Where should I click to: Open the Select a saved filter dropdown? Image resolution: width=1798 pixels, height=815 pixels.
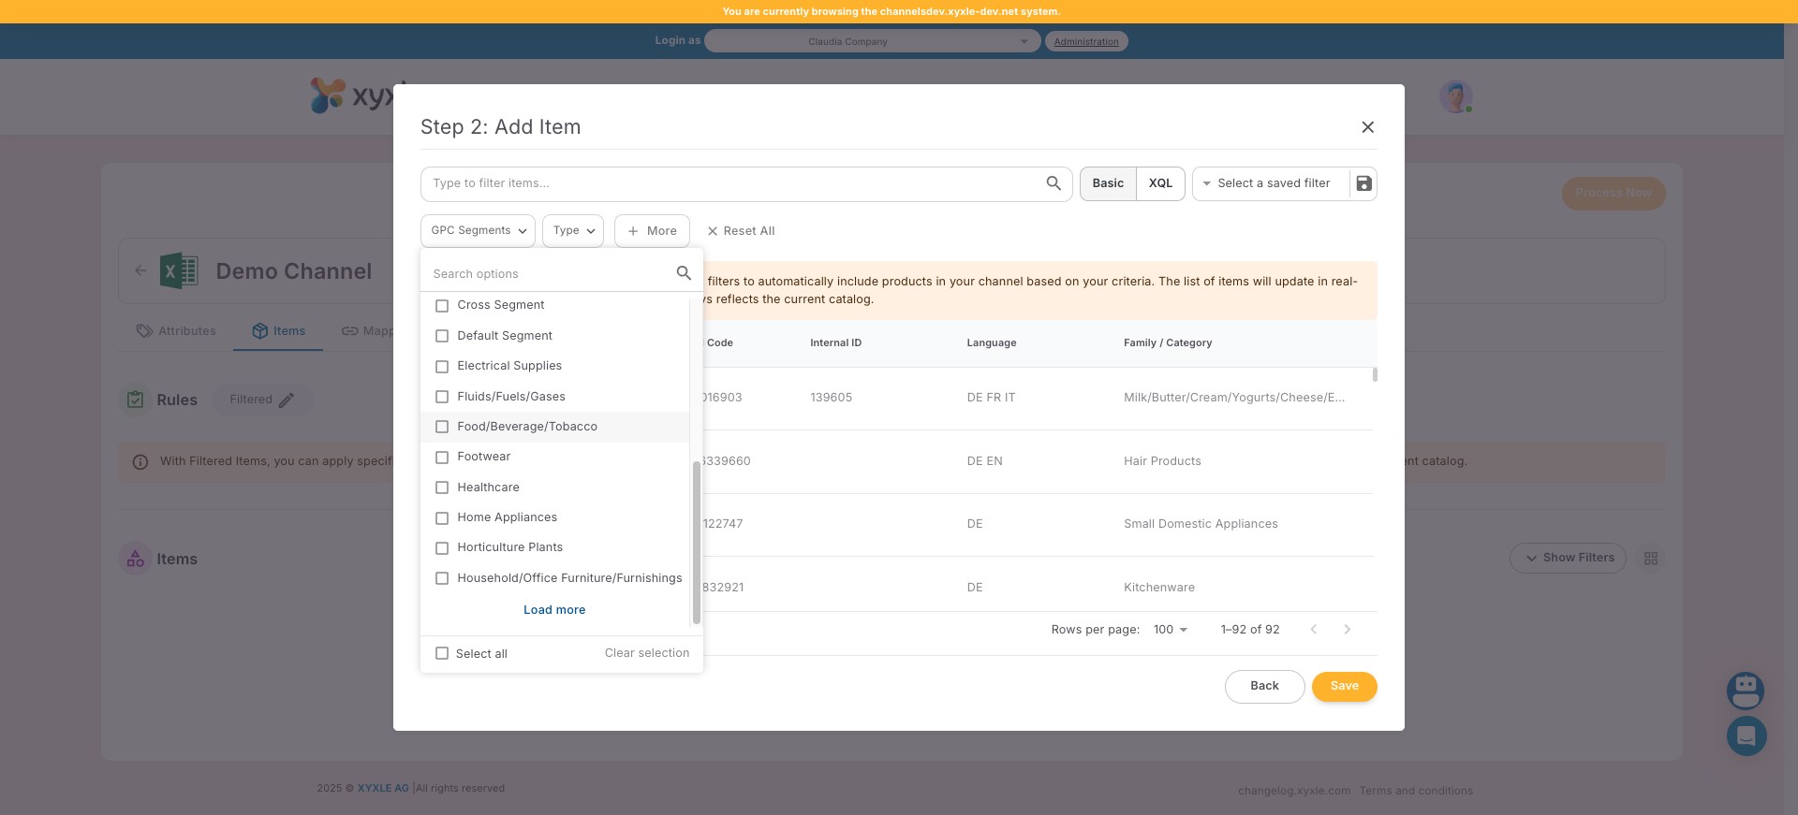(x=1272, y=183)
